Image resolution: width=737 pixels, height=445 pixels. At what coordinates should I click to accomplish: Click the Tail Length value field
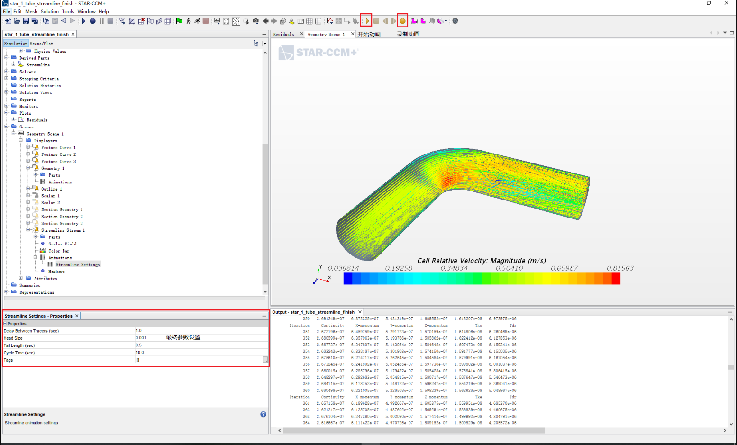pos(201,345)
